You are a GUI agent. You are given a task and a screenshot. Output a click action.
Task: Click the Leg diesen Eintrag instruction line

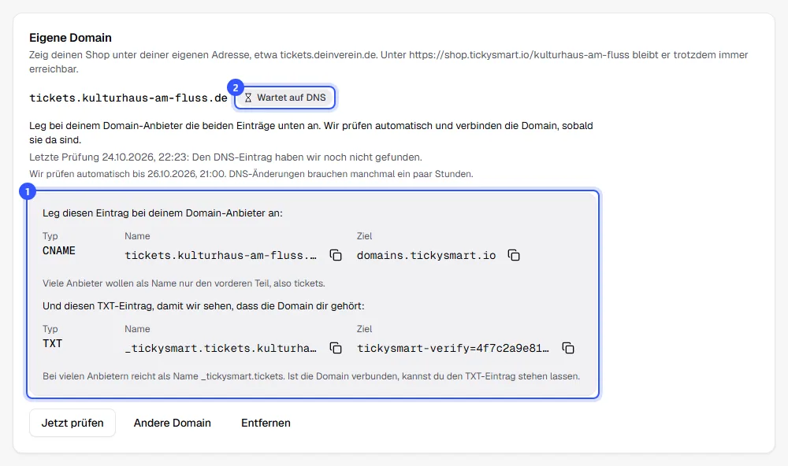coord(162,213)
